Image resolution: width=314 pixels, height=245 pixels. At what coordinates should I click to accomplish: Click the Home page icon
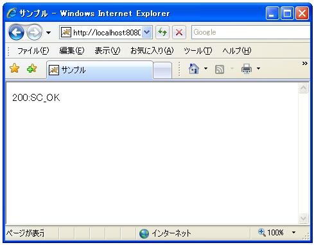pos(194,69)
